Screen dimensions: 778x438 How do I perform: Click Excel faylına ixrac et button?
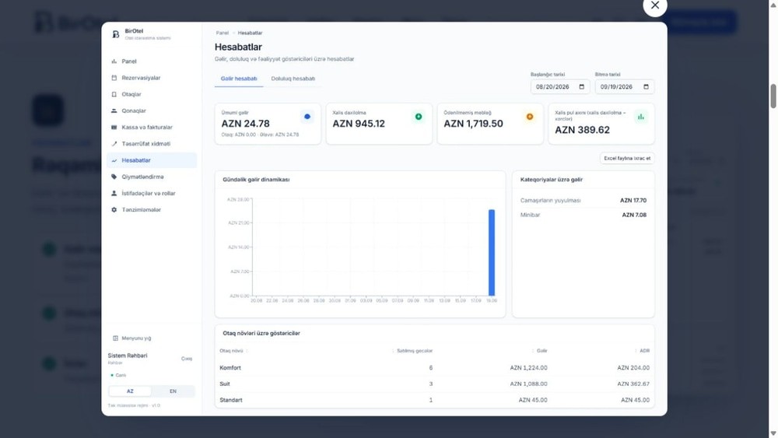(x=626, y=158)
